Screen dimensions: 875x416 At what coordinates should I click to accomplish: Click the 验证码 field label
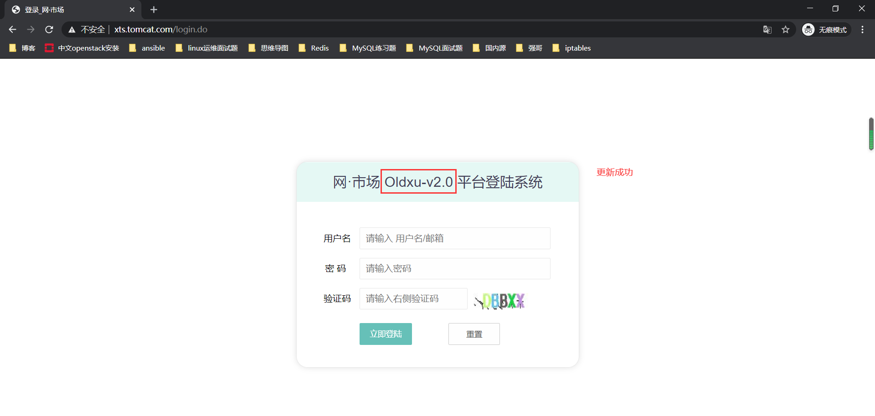coord(337,298)
